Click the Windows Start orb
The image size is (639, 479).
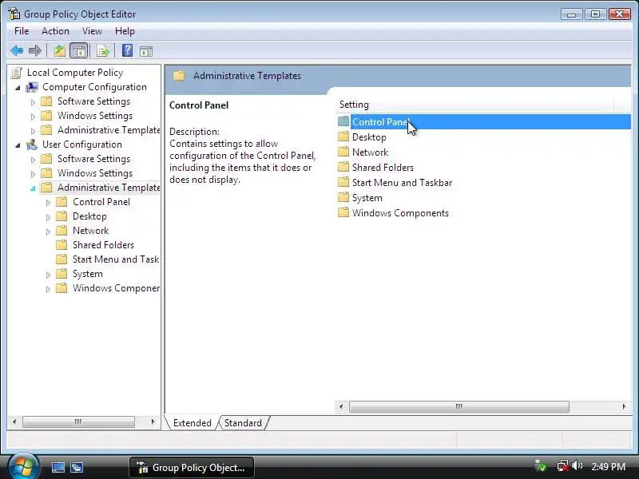[x=24, y=465]
